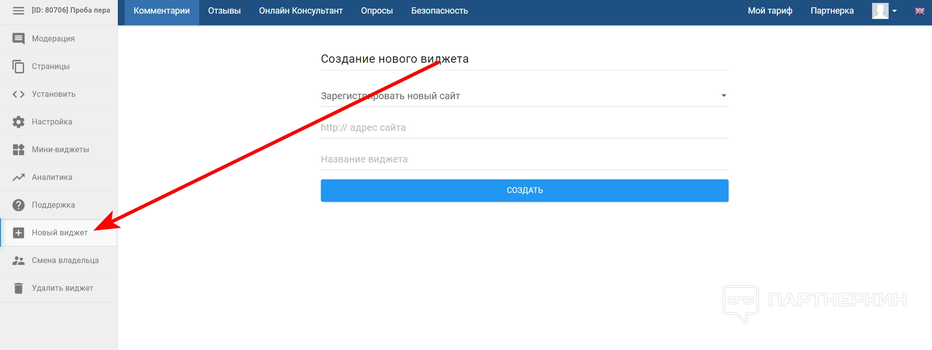Click the Удалить виджет trash icon
The height and width of the screenshot is (350, 932).
[x=19, y=288]
